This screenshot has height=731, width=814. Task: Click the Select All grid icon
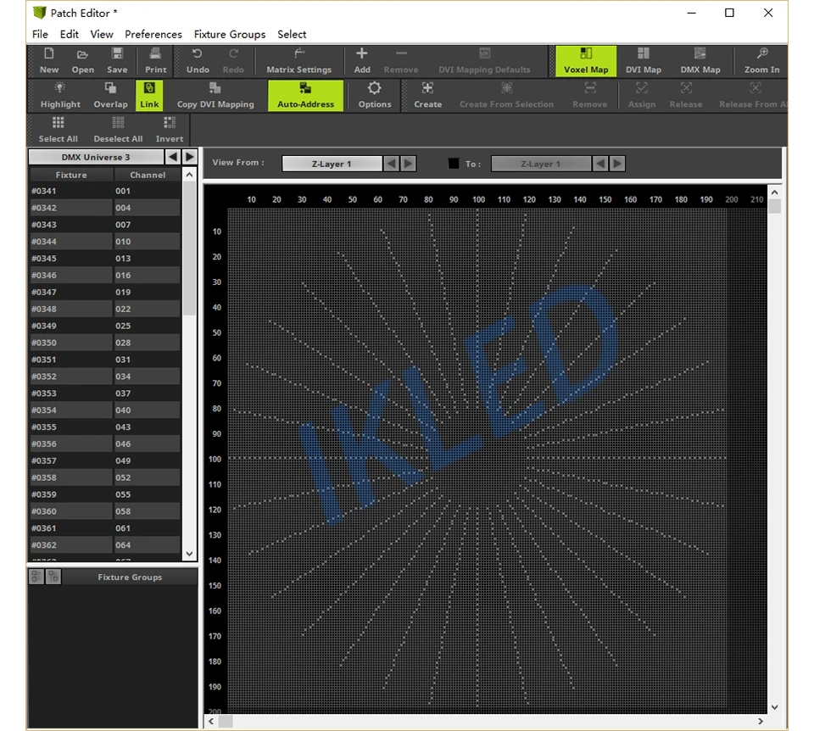pyautogui.click(x=59, y=130)
